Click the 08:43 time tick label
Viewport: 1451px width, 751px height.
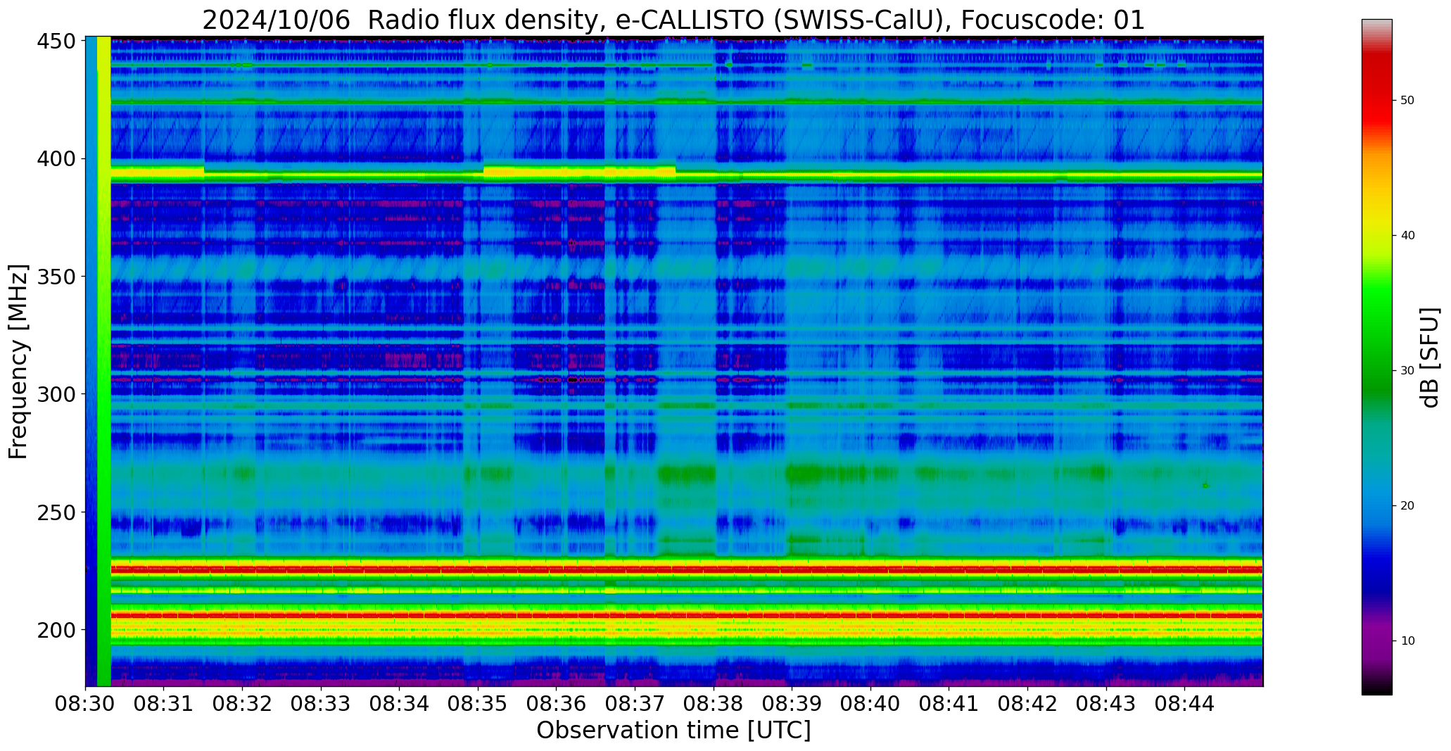point(1105,702)
